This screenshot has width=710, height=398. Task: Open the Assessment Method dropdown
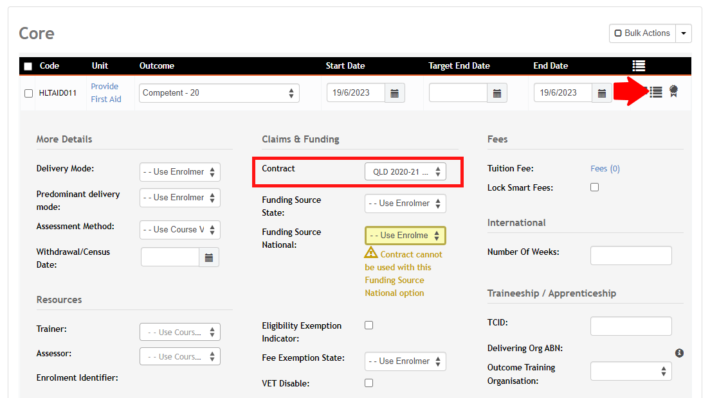(x=180, y=230)
